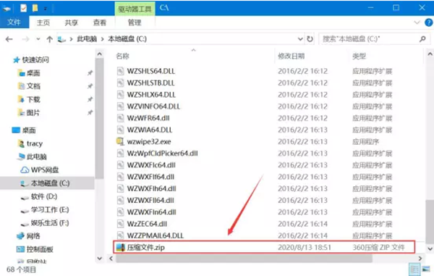Switch to the 查看 ribbon tab
The height and width of the screenshot is (276, 434).
click(99, 22)
